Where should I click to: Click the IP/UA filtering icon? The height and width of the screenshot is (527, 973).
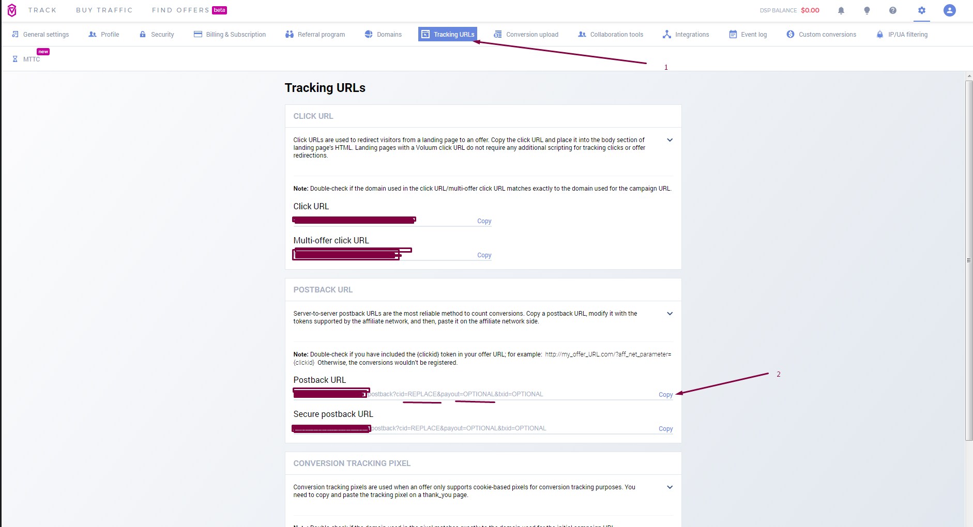coord(880,34)
